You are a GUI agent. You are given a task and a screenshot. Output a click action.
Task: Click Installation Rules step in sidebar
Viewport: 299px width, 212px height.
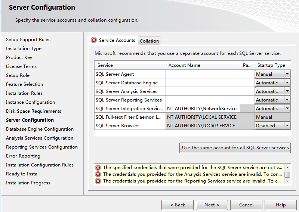click(x=24, y=93)
